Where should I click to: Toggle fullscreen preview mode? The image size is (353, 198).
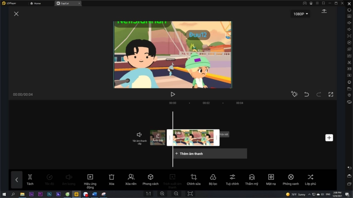[331, 94]
